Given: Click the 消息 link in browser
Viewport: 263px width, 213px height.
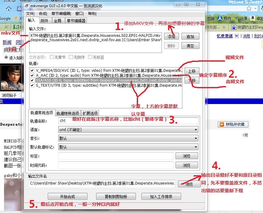Looking at the screenshot, I should pyautogui.click(x=246, y=36).
